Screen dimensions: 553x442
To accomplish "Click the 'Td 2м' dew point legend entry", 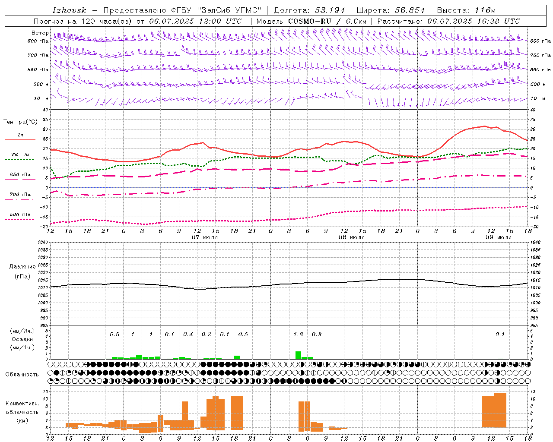I will 20,155.
